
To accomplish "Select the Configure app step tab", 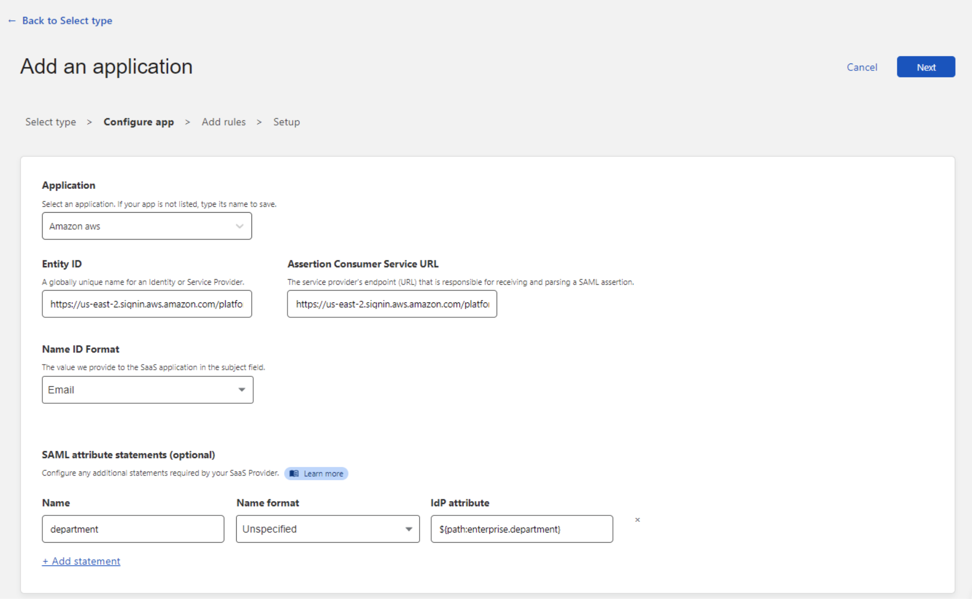I will (138, 121).
